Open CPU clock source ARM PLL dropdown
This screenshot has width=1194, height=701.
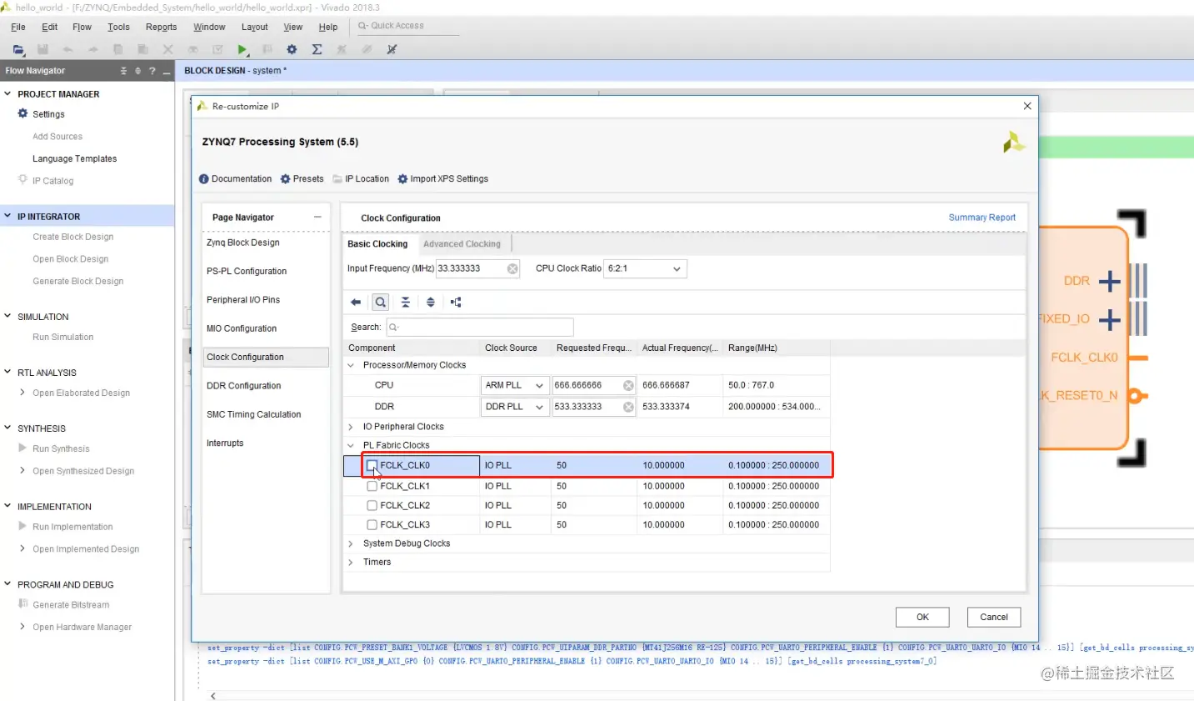(x=515, y=385)
